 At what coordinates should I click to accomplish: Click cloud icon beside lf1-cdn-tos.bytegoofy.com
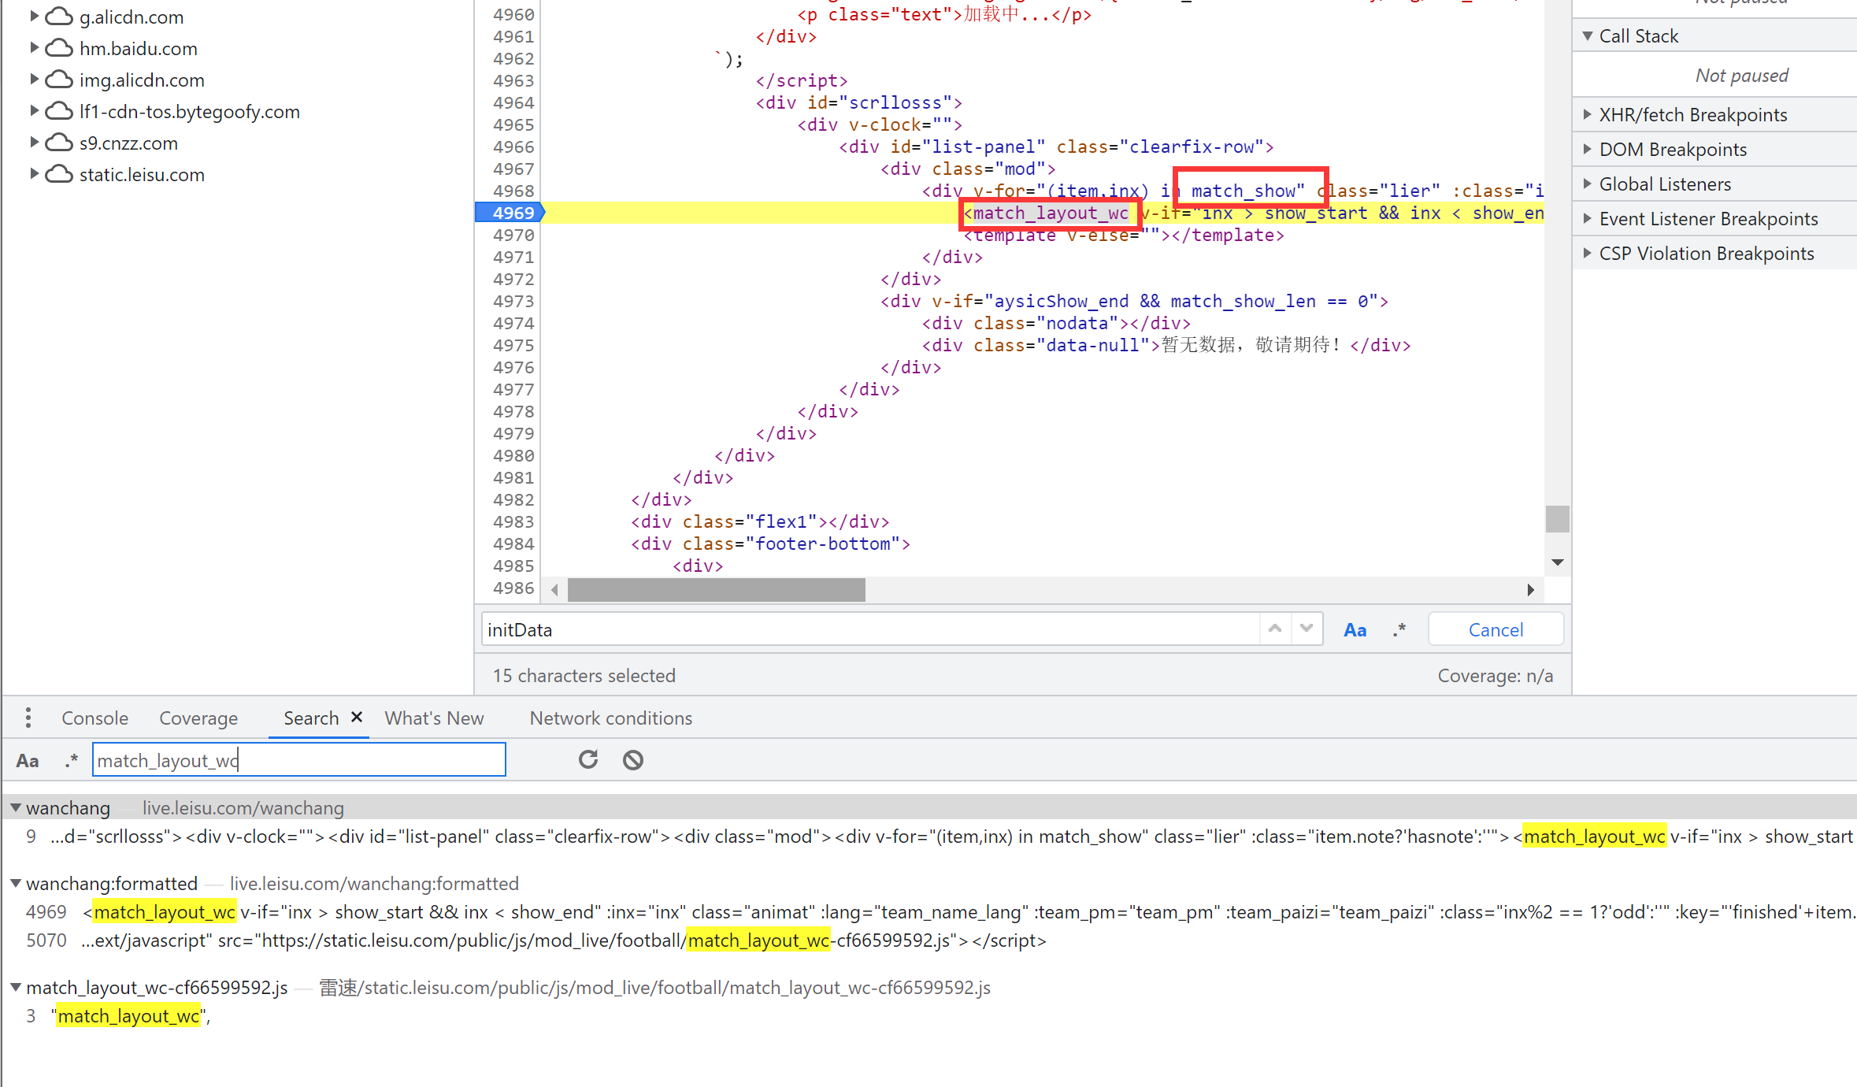pyautogui.click(x=59, y=111)
